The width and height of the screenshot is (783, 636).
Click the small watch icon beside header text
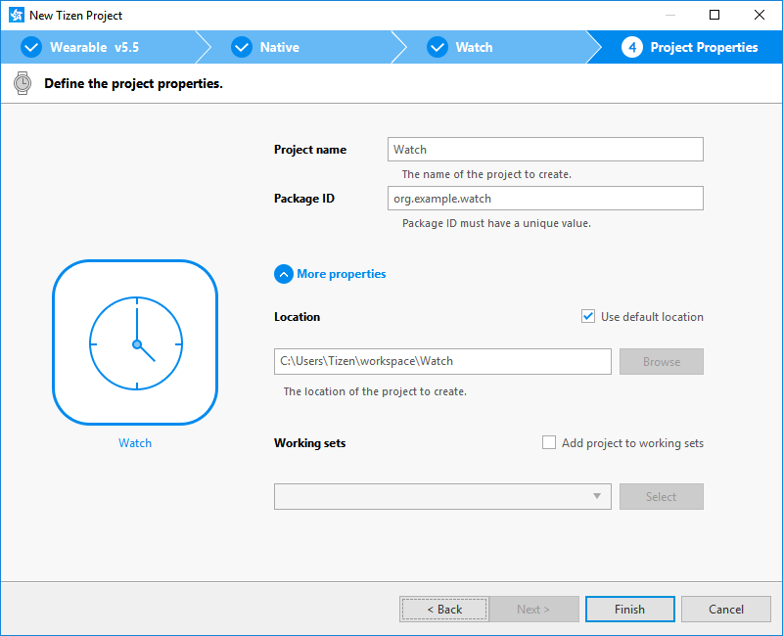23,83
